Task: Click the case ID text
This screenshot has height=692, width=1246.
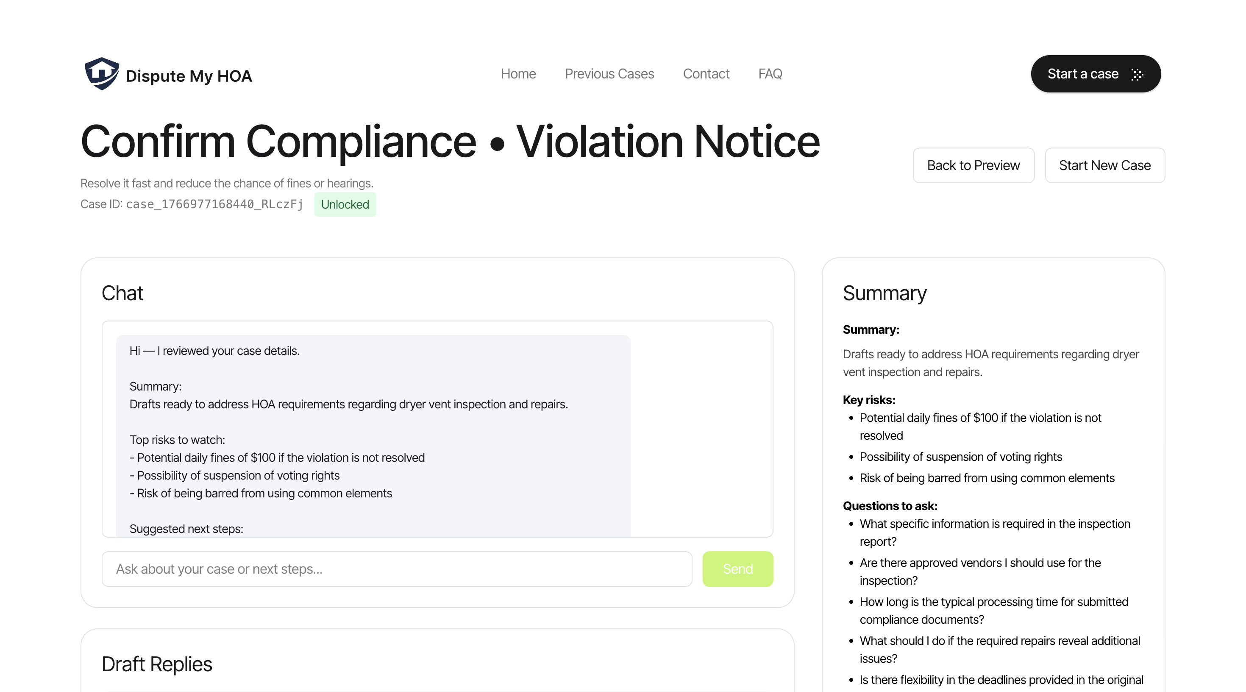Action: click(214, 204)
